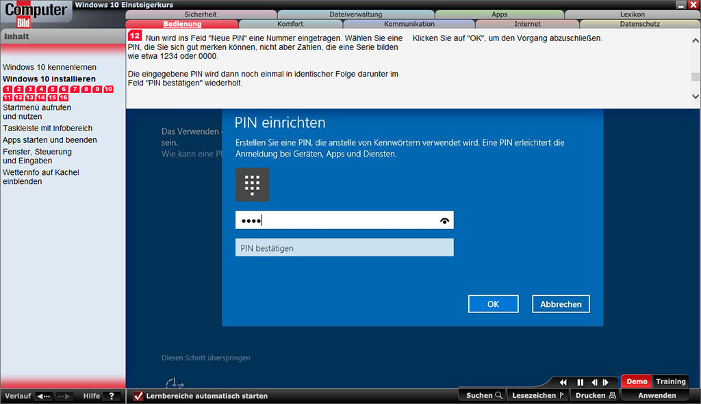
Task: Click the instruction text scrollbar thumb
Action: click(696, 77)
